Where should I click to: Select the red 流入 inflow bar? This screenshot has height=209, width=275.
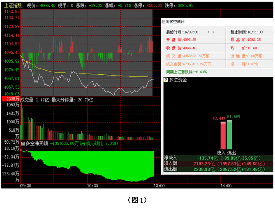223,136
